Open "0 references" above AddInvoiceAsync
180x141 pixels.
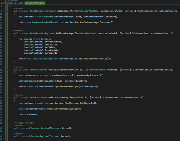click(x=18, y=31)
